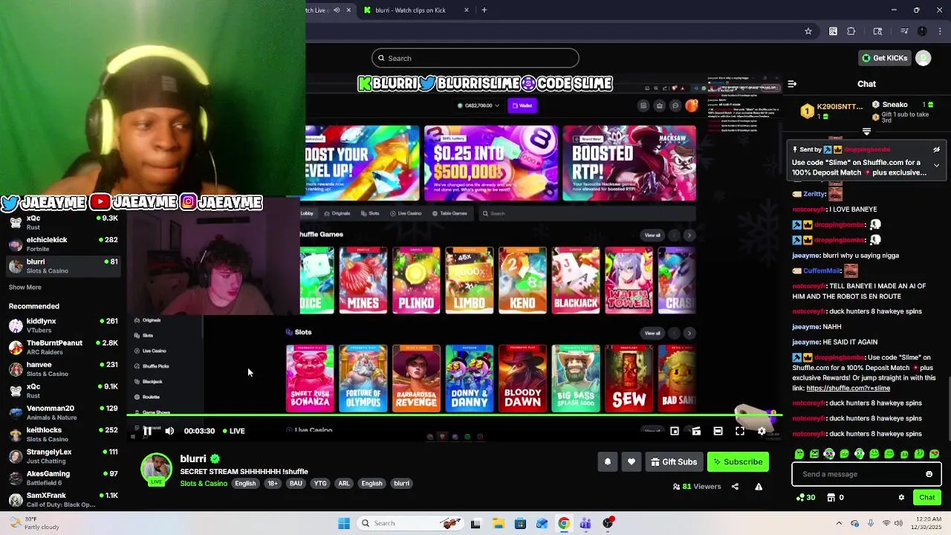Open Chrome three-dot menu
The height and width of the screenshot is (535, 951).
click(941, 31)
